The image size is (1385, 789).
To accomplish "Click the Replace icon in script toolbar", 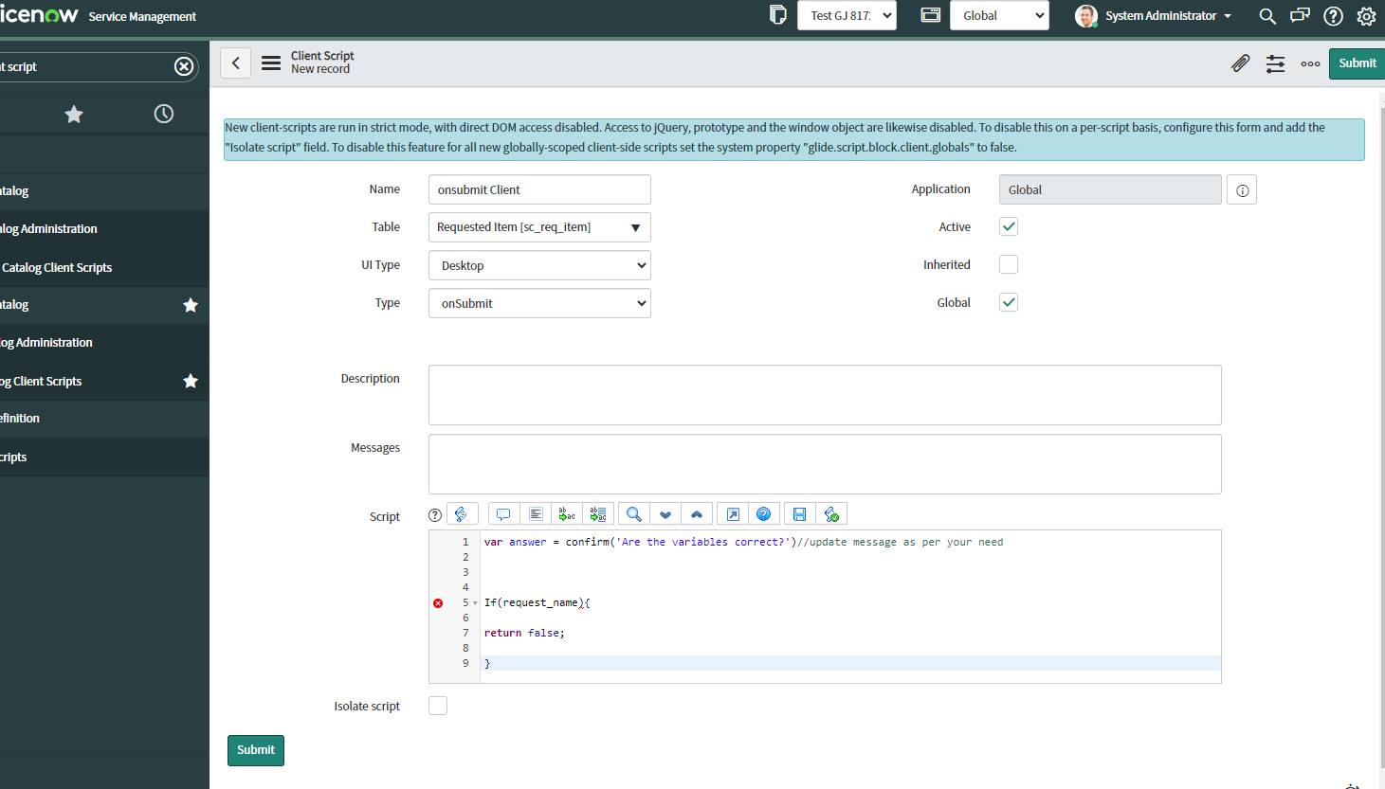I will (567, 514).
